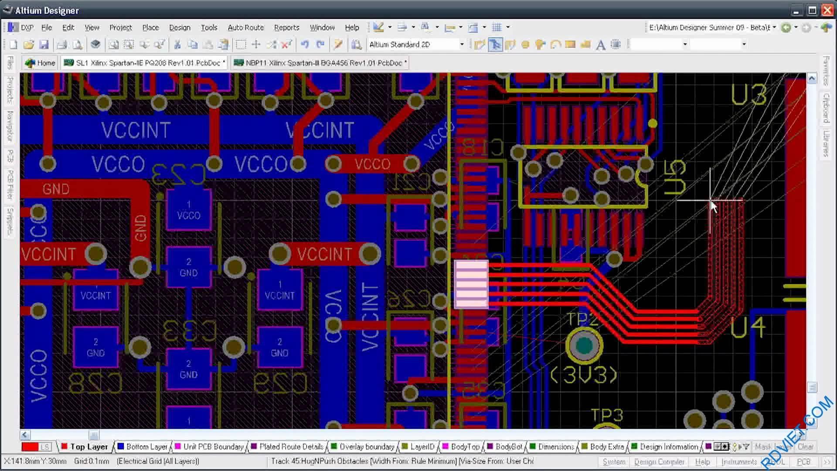Activate the cross-select move tool
837x471 pixels.
coord(271,44)
